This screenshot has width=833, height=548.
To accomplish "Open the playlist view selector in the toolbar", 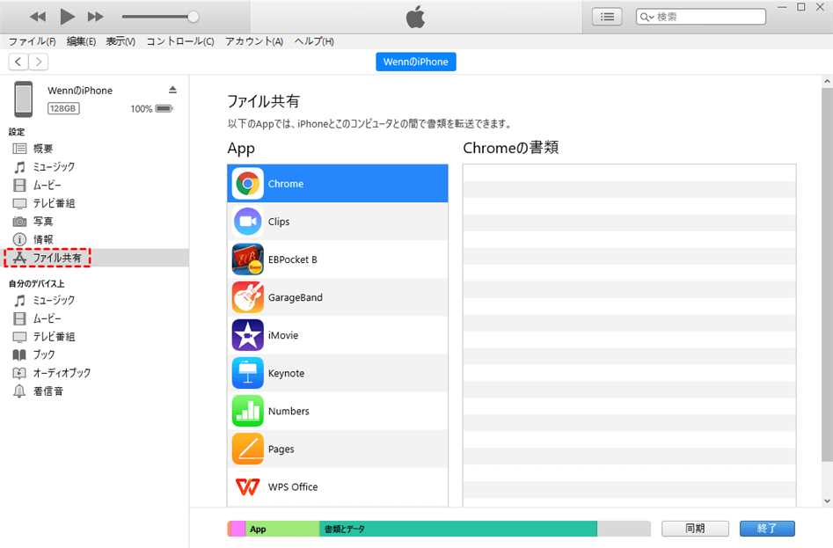I will pyautogui.click(x=606, y=16).
